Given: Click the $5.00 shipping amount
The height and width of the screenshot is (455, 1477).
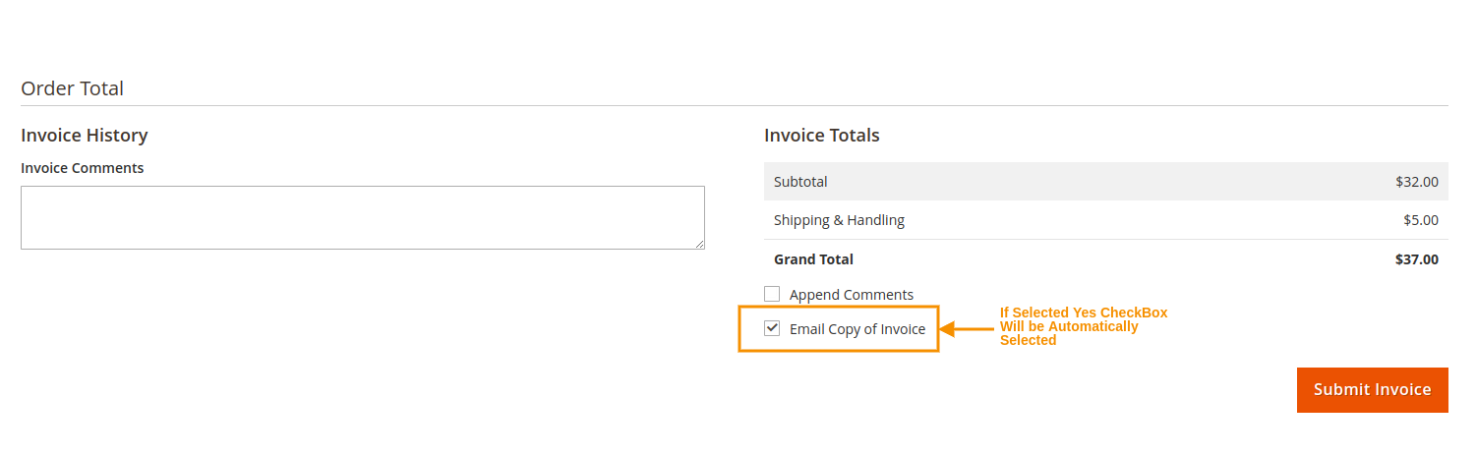Looking at the screenshot, I should pyautogui.click(x=1420, y=220).
